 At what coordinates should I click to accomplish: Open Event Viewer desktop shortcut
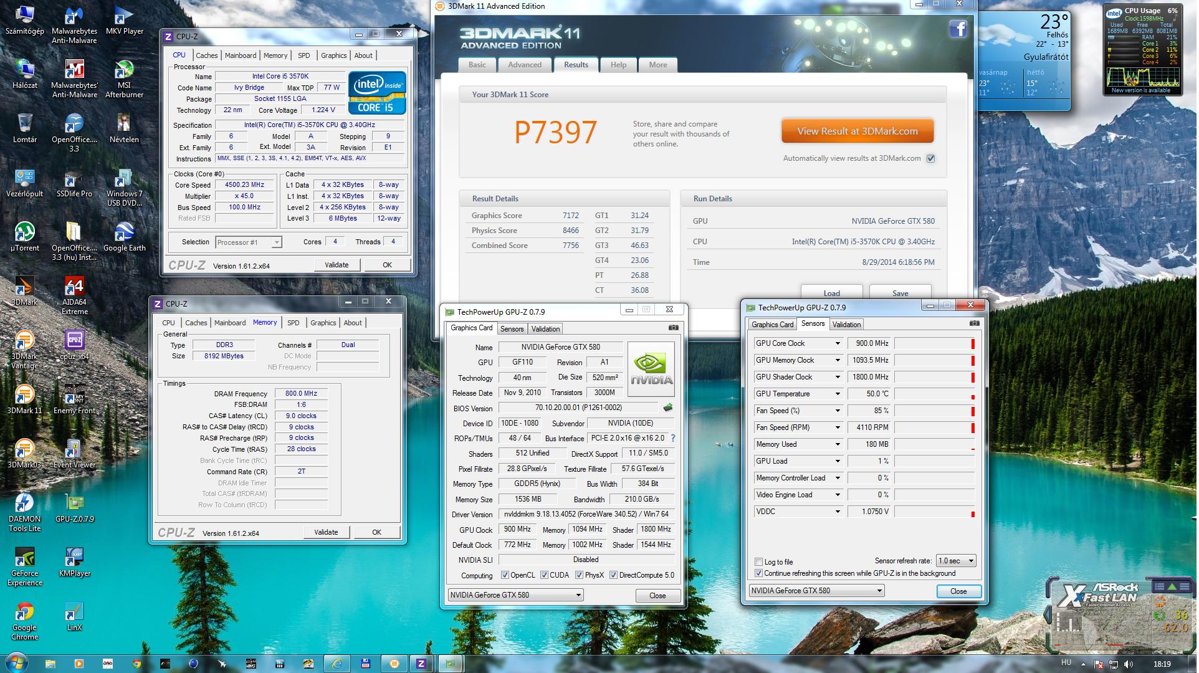(x=74, y=454)
